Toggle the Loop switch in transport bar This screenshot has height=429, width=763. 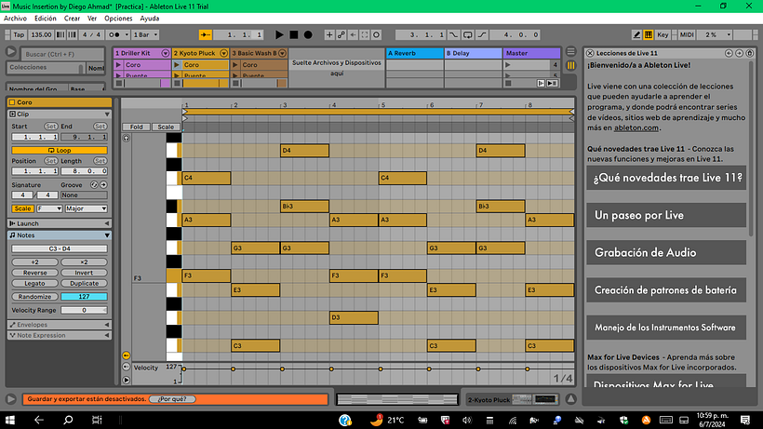(x=467, y=34)
